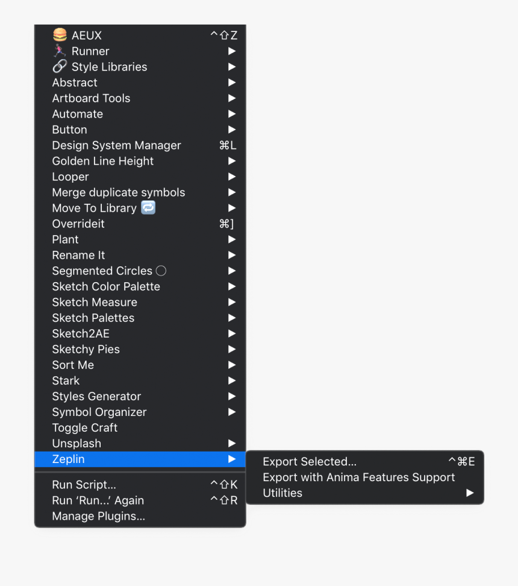Select the Runner plugin icon
Screen dimensions: 518x586
[x=58, y=51]
